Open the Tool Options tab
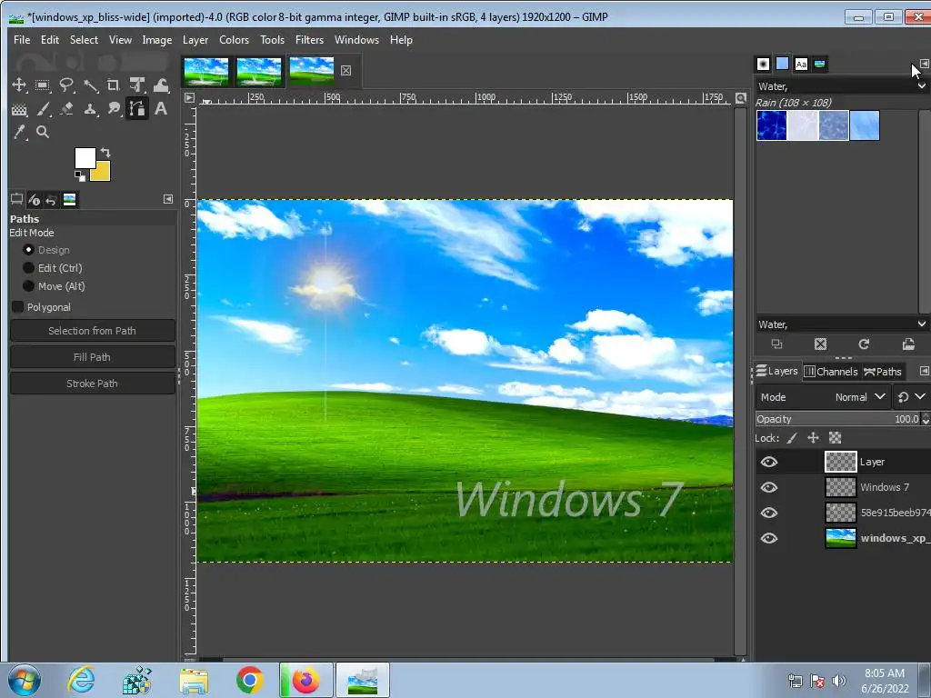Screen dimensions: 931x698 click(x=16, y=199)
